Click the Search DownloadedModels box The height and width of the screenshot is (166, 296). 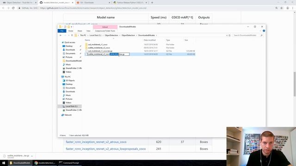click(248, 36)
